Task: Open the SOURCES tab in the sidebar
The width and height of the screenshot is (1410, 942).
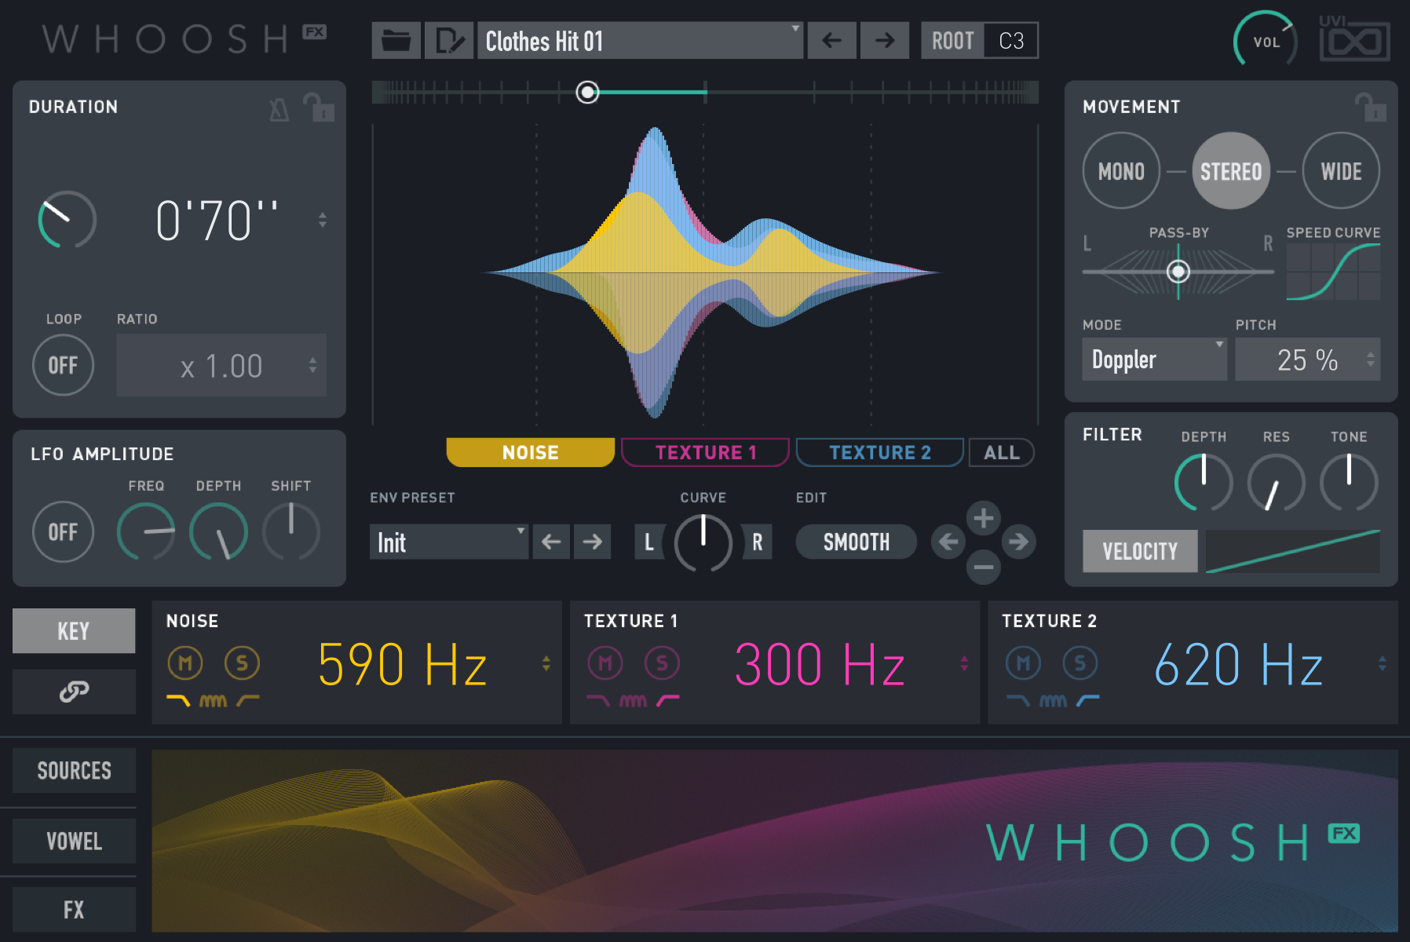Action: pyautogui.click(x=73, y=770)
